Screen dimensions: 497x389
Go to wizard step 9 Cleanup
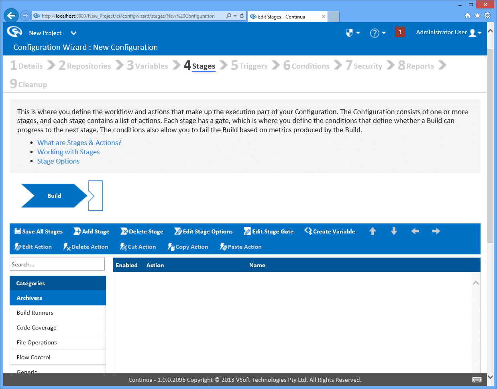point(29,84)
